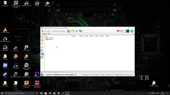This screenshot has width=170, height=95.
Task: Open the dropdown arrow beside the yellow add mod icon
Action: tap(44, 37)
